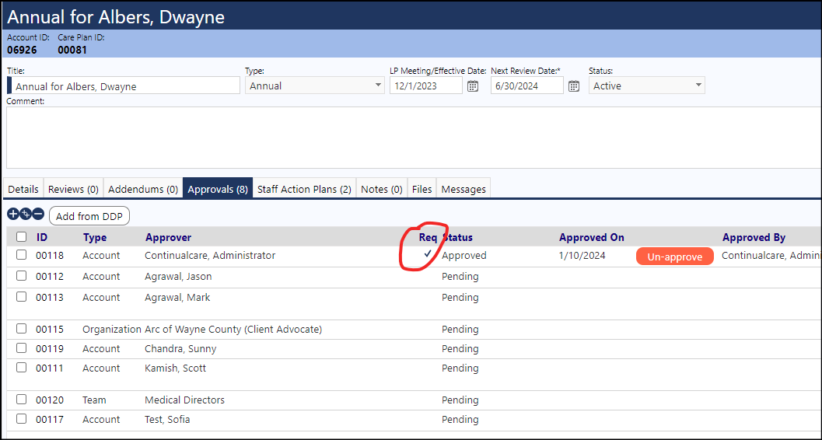Click the Care Plan ID value 00081
Screen dimensions: 822x440
click(72, 51)
